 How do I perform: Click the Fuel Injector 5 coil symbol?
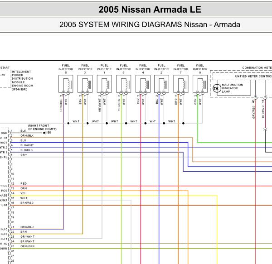click(66, 84)
